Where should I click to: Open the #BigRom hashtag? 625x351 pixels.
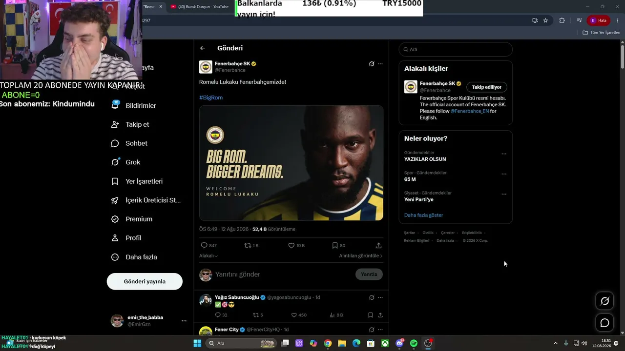[x=211, y=97]
